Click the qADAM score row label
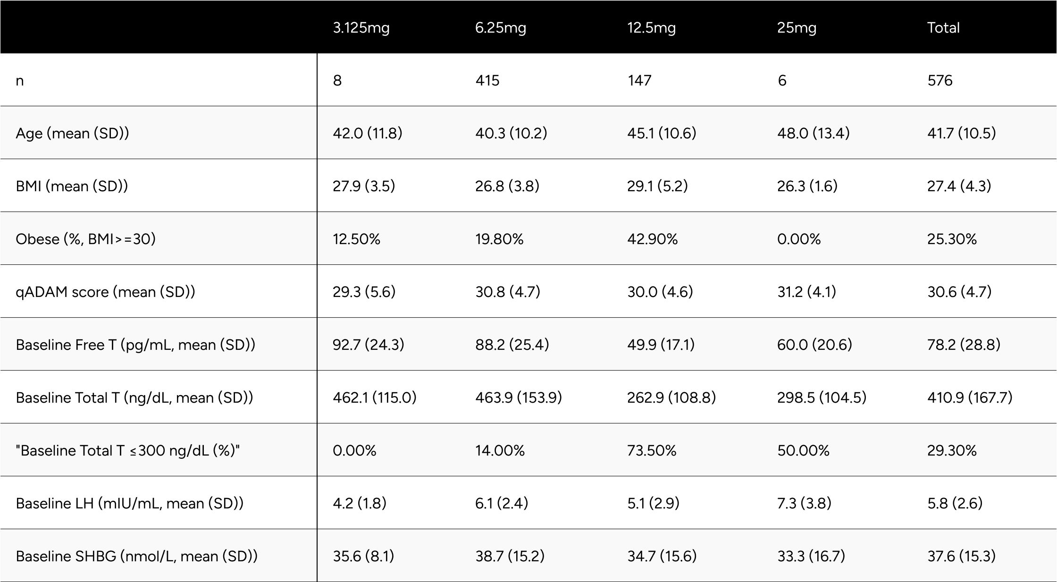The image size is (1057, 582). (x=105, y=292)
